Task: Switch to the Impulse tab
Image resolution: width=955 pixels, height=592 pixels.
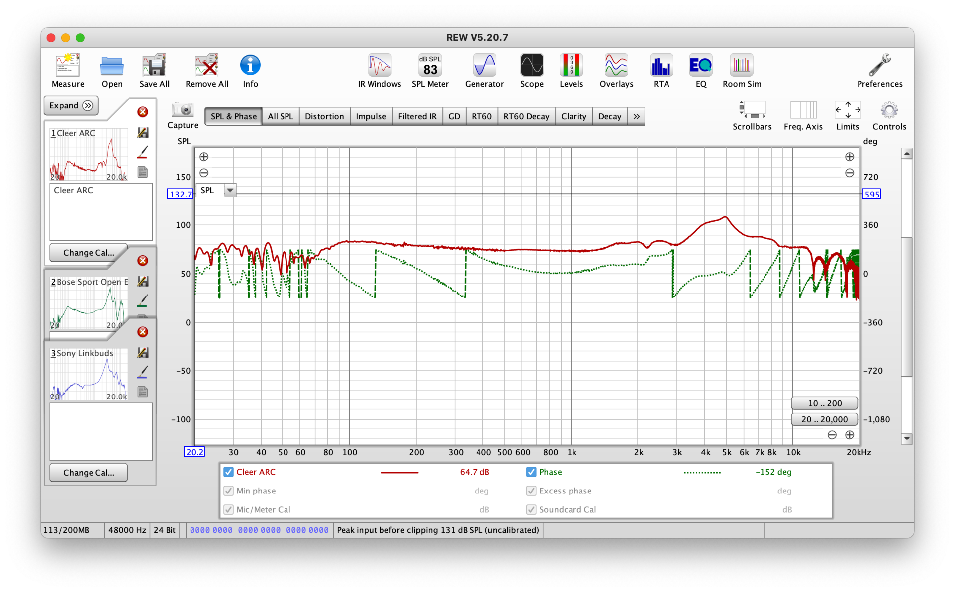Action: tap(371, 116)
